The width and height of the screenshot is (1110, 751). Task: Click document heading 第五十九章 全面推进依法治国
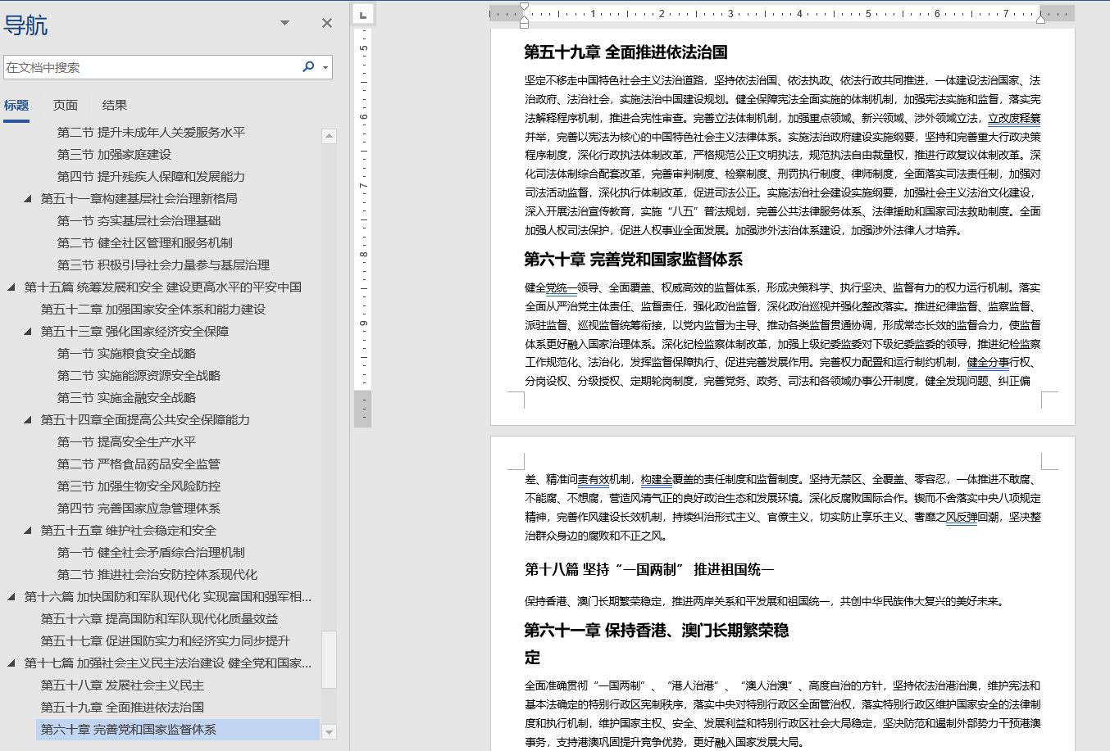pyautogui.click(x=626, y=52)
